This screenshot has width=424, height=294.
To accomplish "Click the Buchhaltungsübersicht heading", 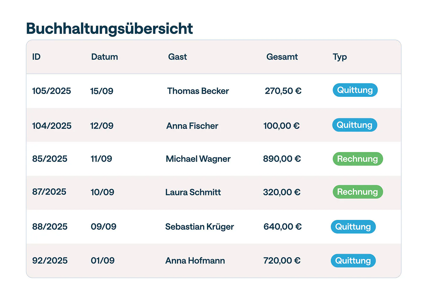I will tap(110, 29).
